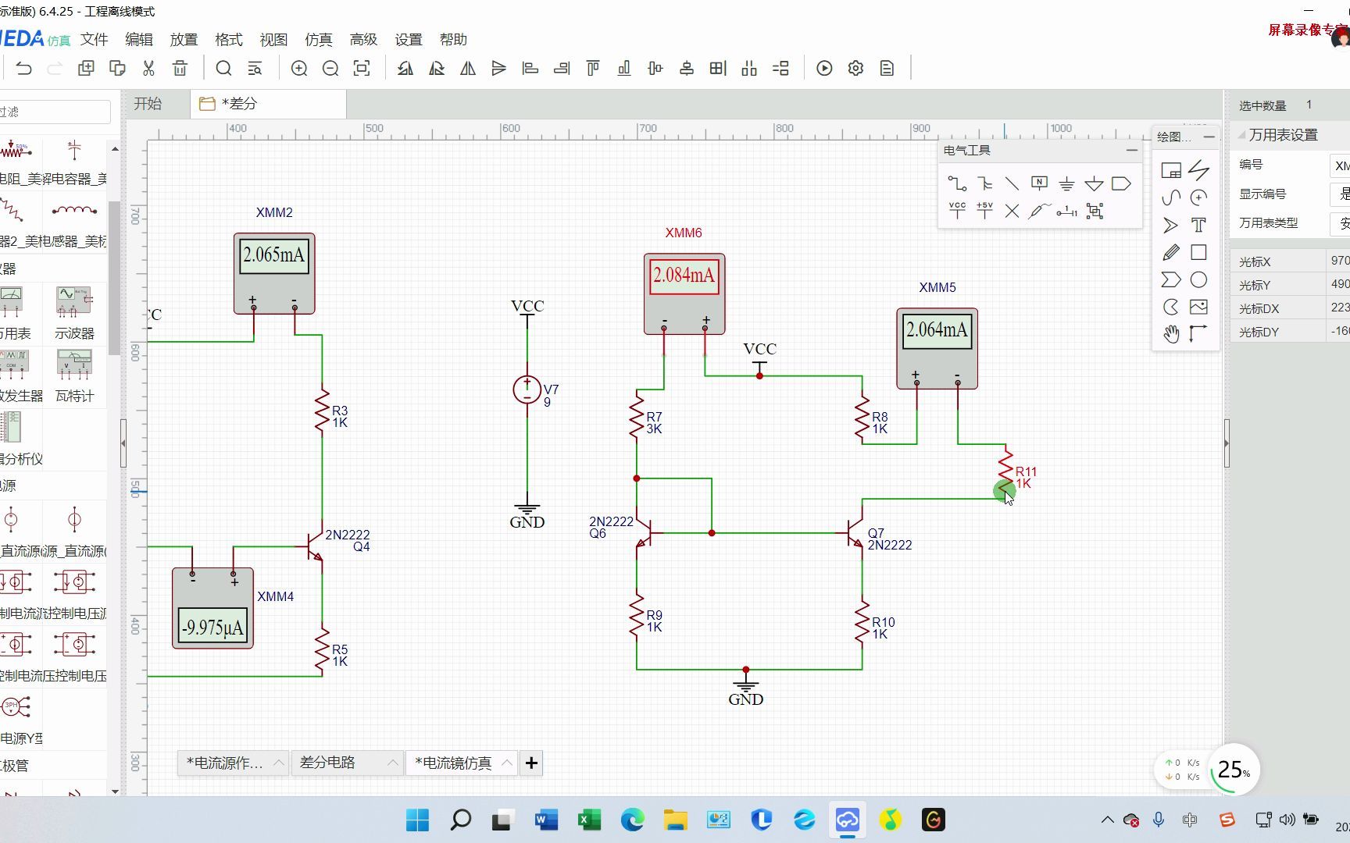
Task: Expand the 差分电路 sheet tab arrow
Action: [393, 763]
